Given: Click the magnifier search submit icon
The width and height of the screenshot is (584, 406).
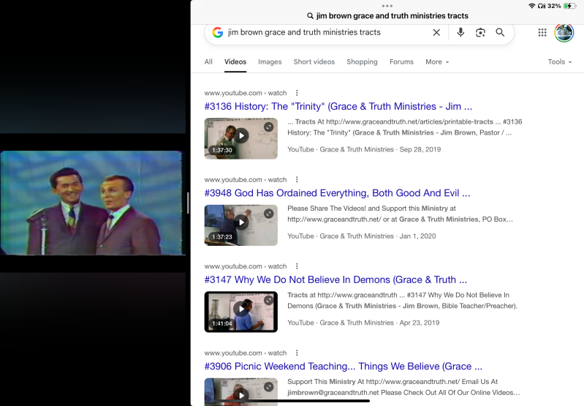Looking at the screenshot, I should point(500,33).
